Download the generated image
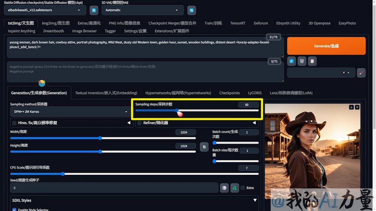Screen dimensions: 376x211 click(x=351, y=107)
